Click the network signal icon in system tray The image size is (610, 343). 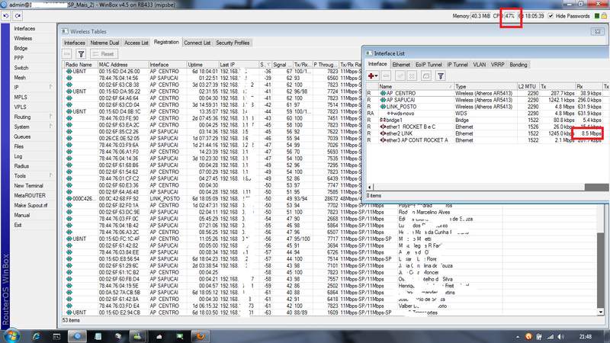[550, 337]
